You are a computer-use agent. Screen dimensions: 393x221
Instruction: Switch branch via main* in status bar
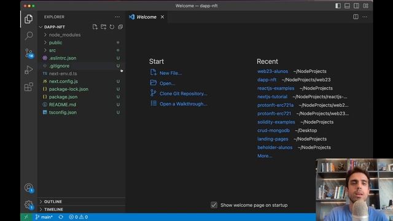click(x=44, y=217)
